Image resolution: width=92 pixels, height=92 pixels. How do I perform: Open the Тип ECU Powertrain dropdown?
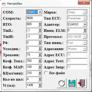pos(85,18)
